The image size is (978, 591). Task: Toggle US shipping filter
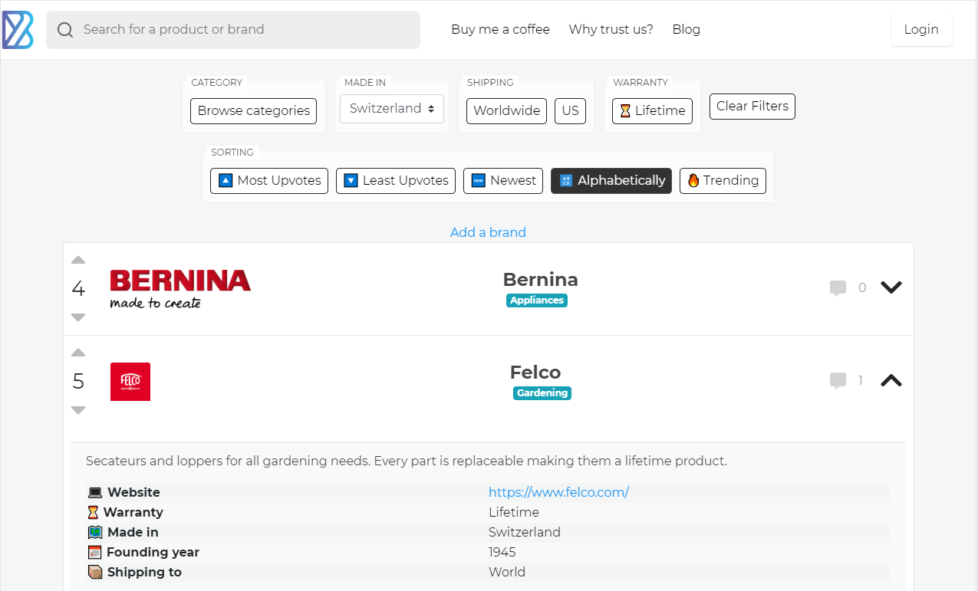point(570,110)
